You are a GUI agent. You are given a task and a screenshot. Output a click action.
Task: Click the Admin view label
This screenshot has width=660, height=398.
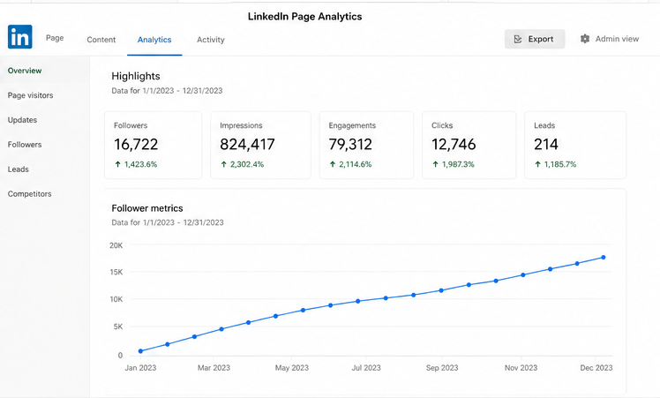point(617,39)
